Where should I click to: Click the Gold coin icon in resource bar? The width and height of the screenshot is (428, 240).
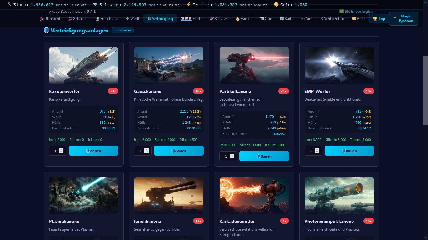pyautogui.click(x=276, y=4)
